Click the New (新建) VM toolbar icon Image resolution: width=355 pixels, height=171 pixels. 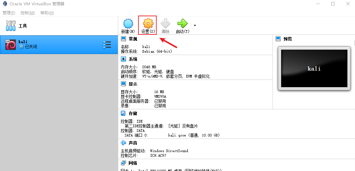[128, 24]
